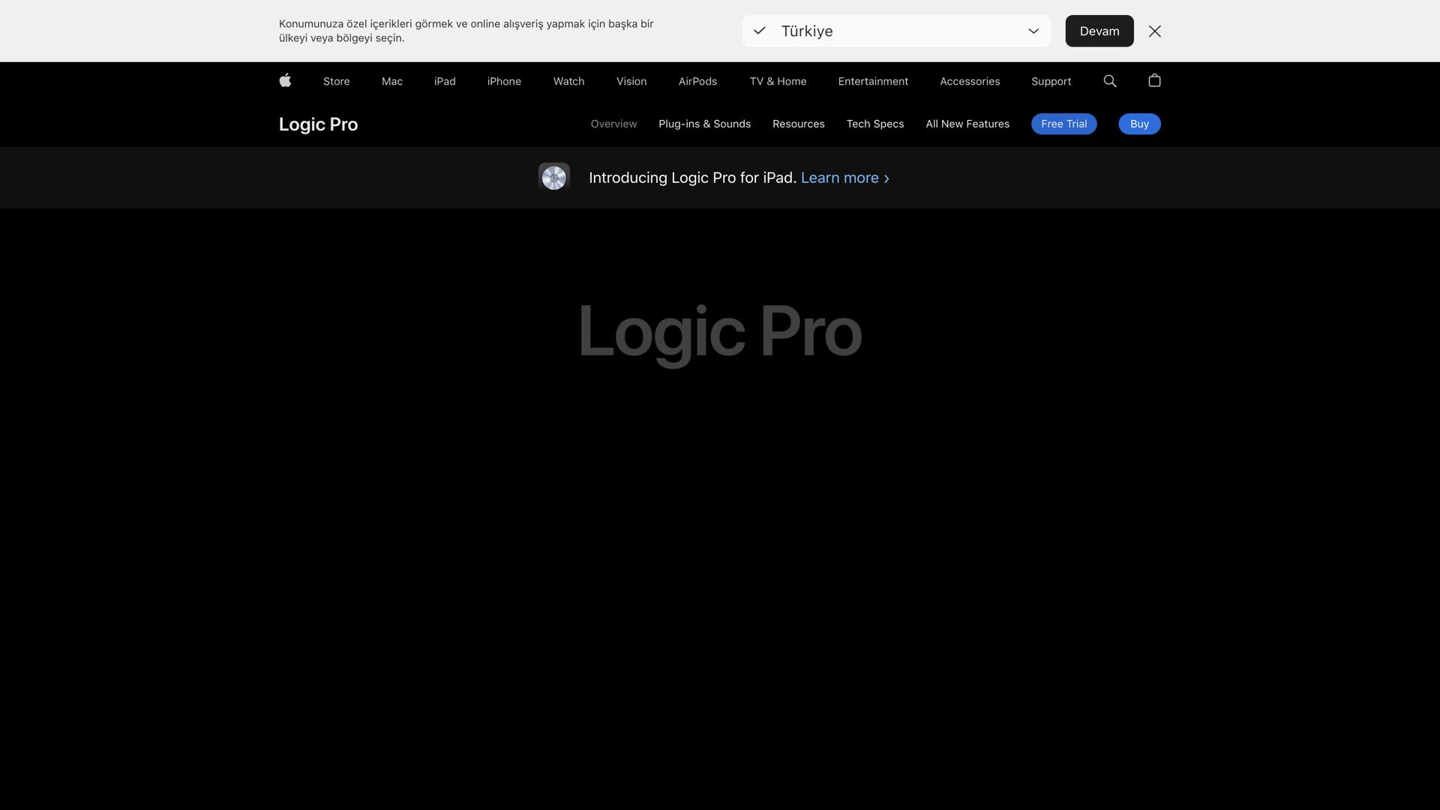Click the Logic Pro app icon in the banner
Screen dimensions: 1440x810
tap(553, 177)
